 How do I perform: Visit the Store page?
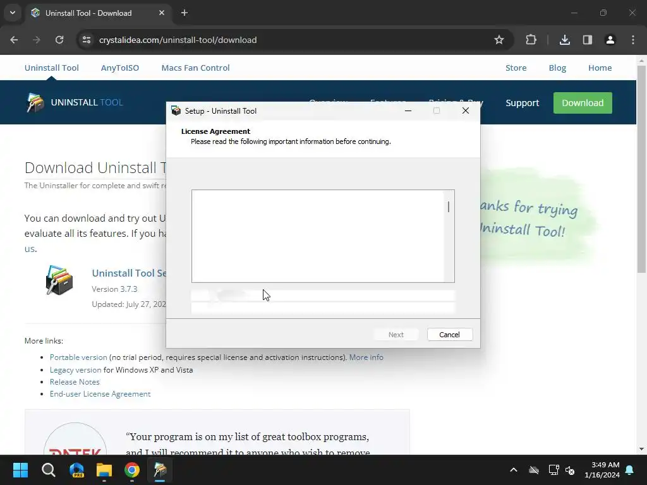pyautogui.click(x=516, y=68)
